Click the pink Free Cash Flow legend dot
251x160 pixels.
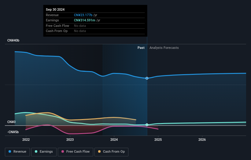63,151
